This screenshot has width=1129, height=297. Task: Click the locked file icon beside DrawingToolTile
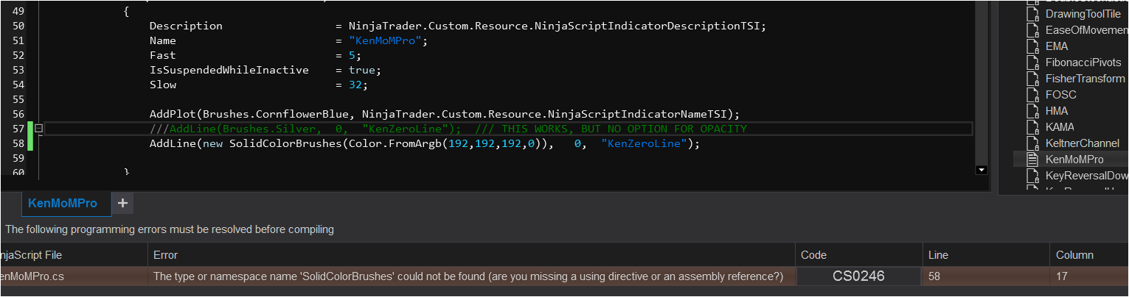point(1032,14)
